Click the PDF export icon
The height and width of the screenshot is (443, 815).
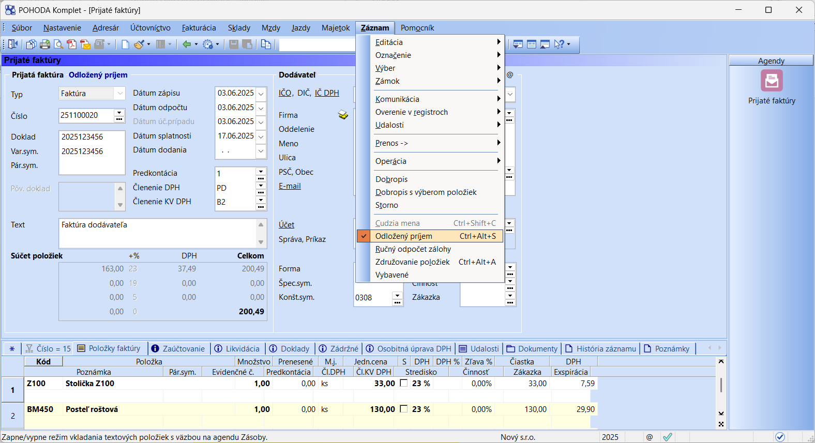pos(72,44)
